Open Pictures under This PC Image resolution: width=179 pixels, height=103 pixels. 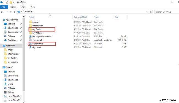point(11,88)
